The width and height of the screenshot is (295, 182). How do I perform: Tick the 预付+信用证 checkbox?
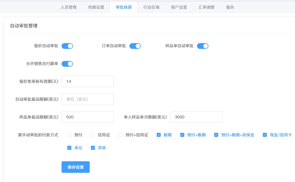click(x=120, y=135)
